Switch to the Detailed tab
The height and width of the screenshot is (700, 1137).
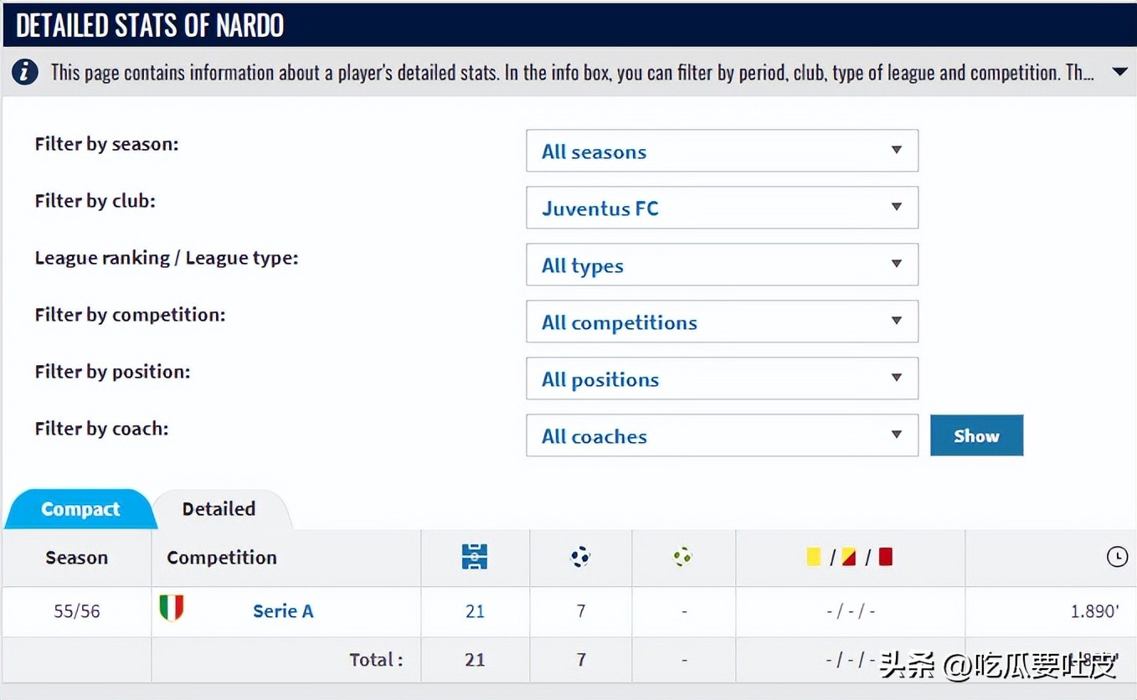coord(219,509)
